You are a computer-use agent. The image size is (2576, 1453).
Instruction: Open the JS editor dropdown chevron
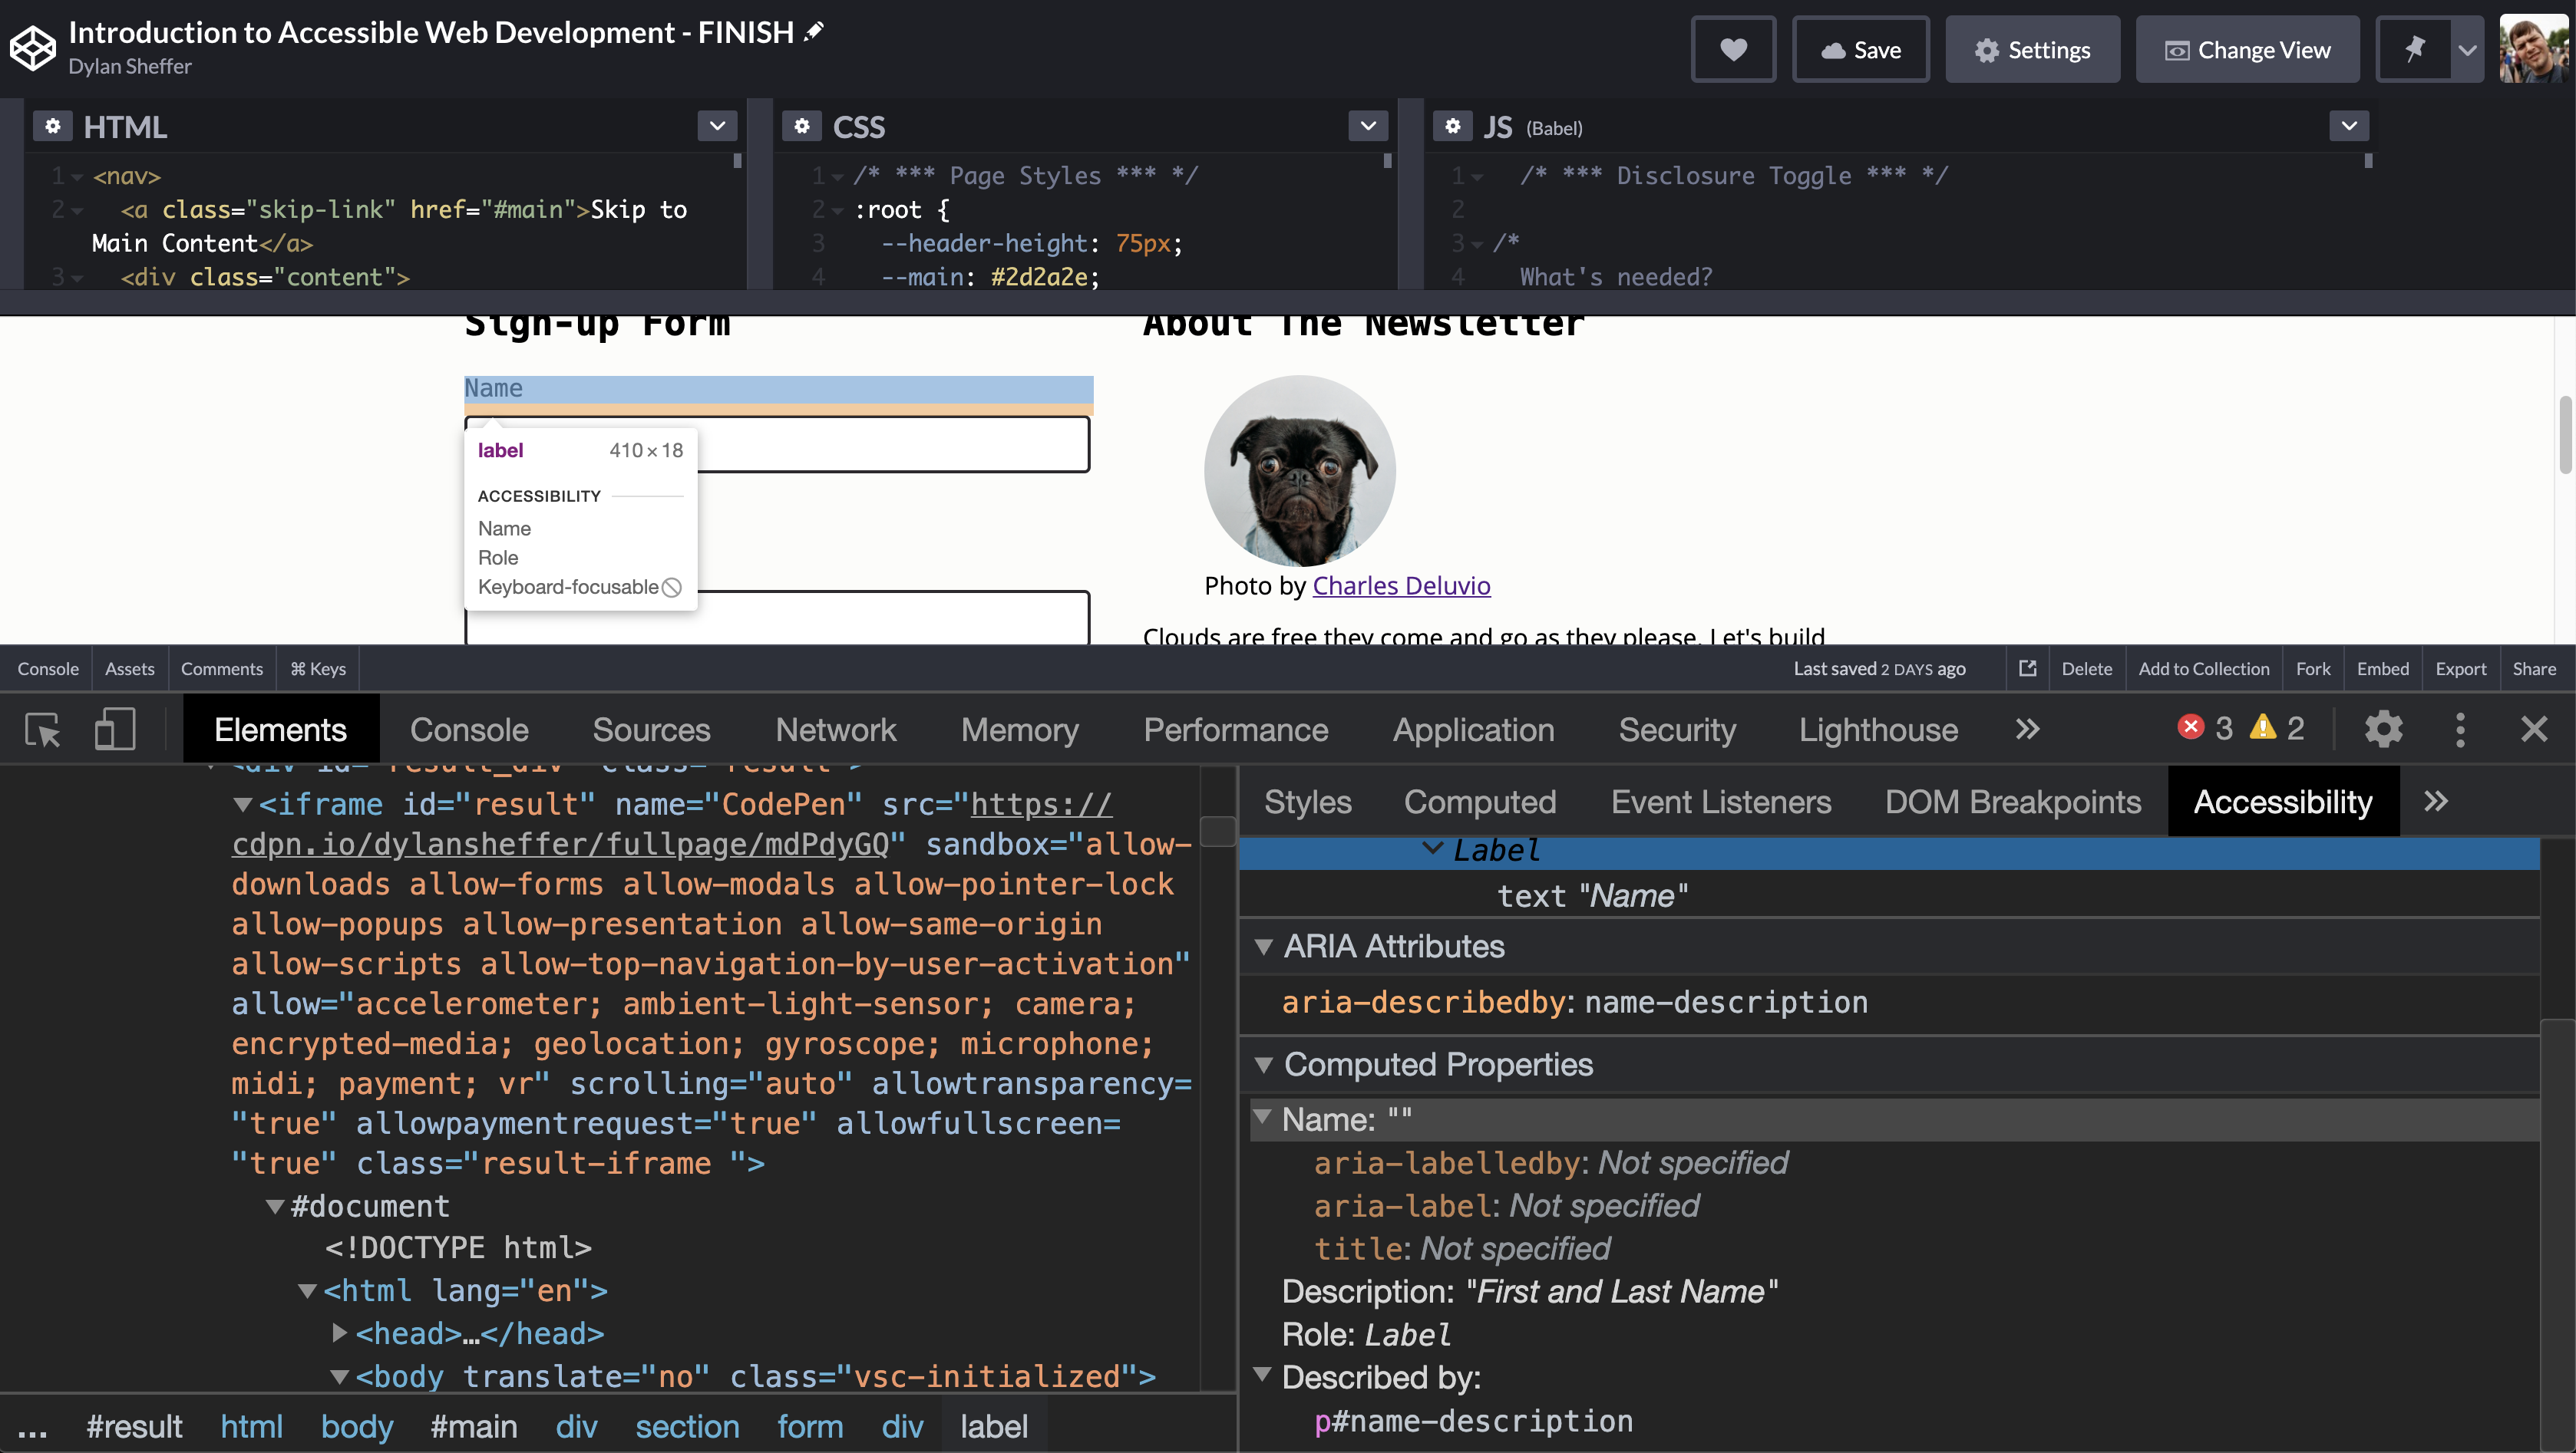click(2349, 126)
